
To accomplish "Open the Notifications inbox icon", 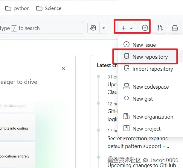I will 175,28.
